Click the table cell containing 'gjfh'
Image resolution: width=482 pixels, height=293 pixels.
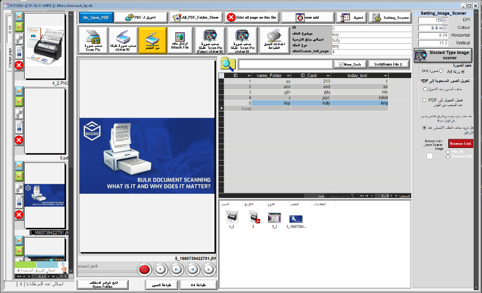(271, 92)
